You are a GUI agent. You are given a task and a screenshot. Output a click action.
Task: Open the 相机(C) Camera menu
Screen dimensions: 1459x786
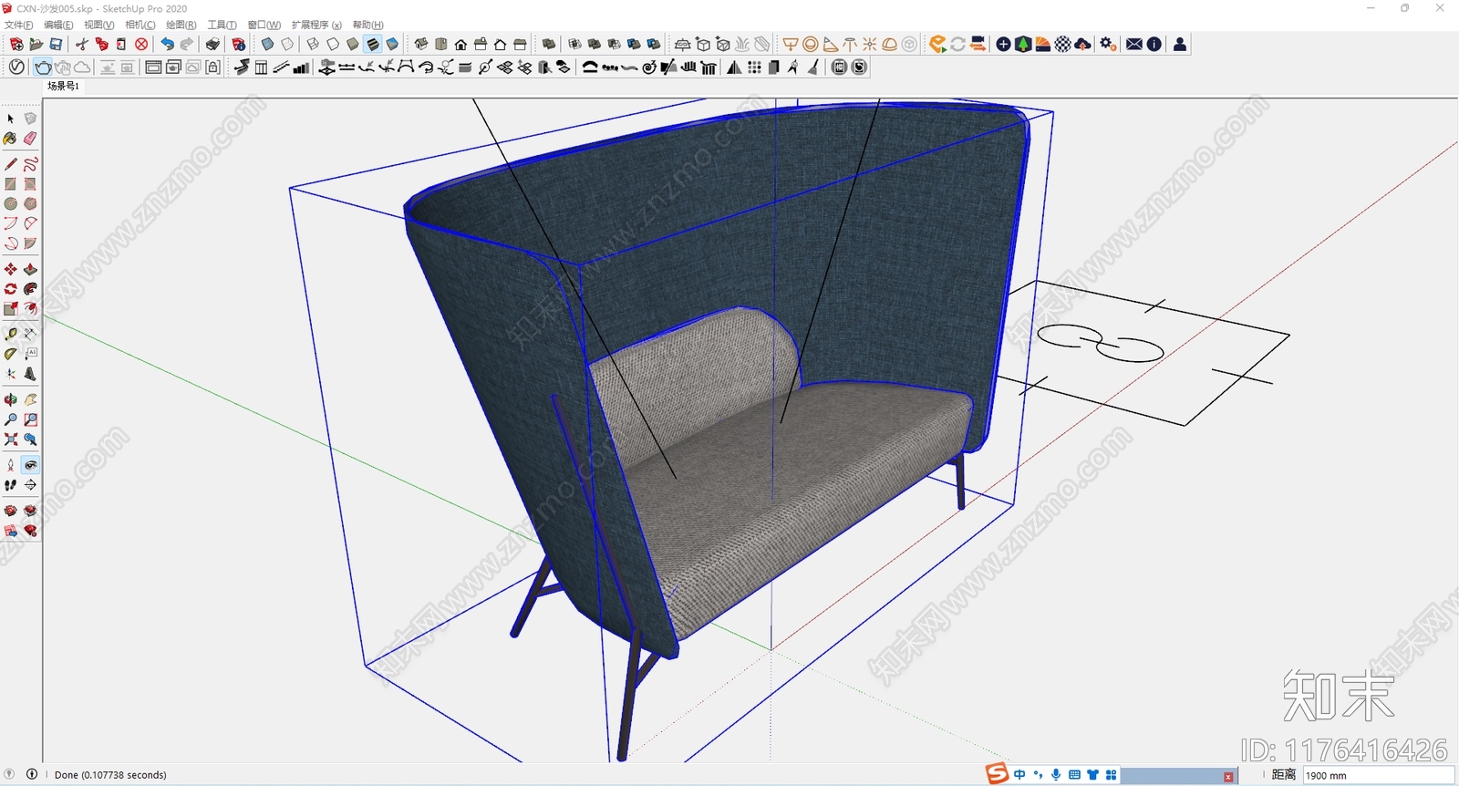[140, 25]
